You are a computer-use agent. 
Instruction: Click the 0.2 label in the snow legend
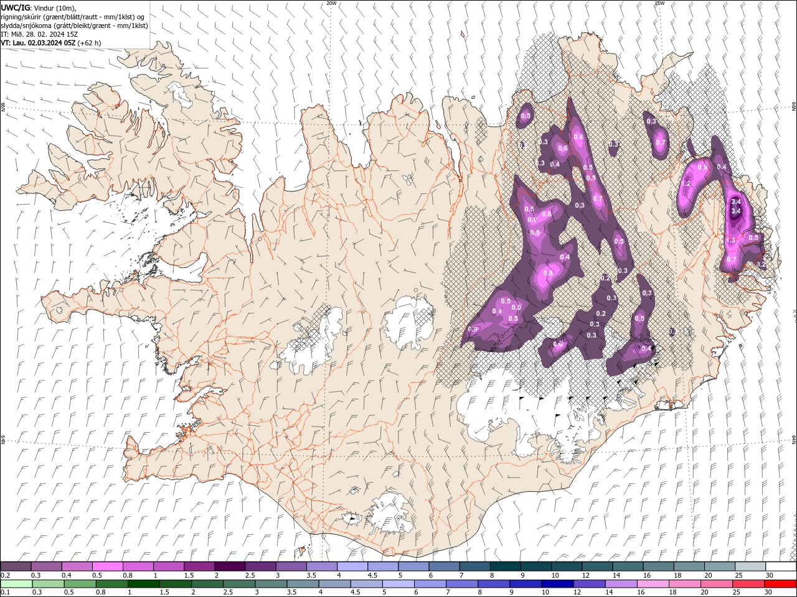[x=5, y=575]
